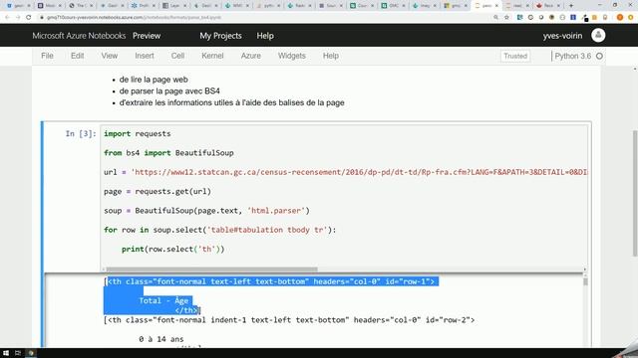Click the Chrome icon in the taskbar
This screenshot has width=638, height=358.
click(31, 353)
